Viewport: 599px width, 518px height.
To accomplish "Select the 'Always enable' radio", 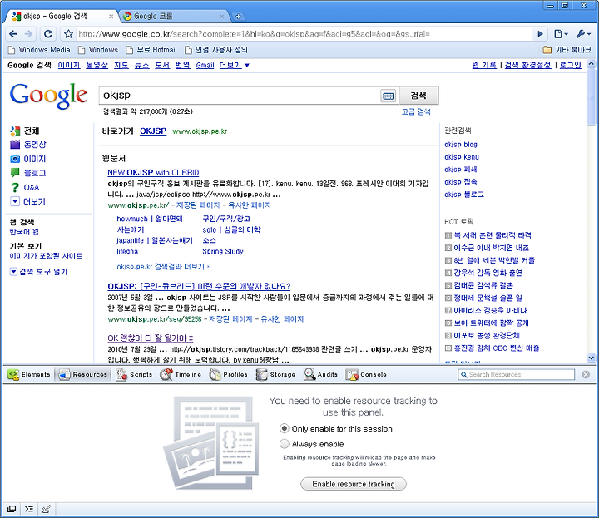I will pos(284,444).
